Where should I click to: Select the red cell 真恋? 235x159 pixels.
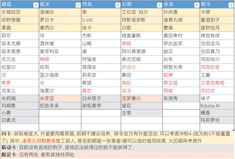point(101,91)
